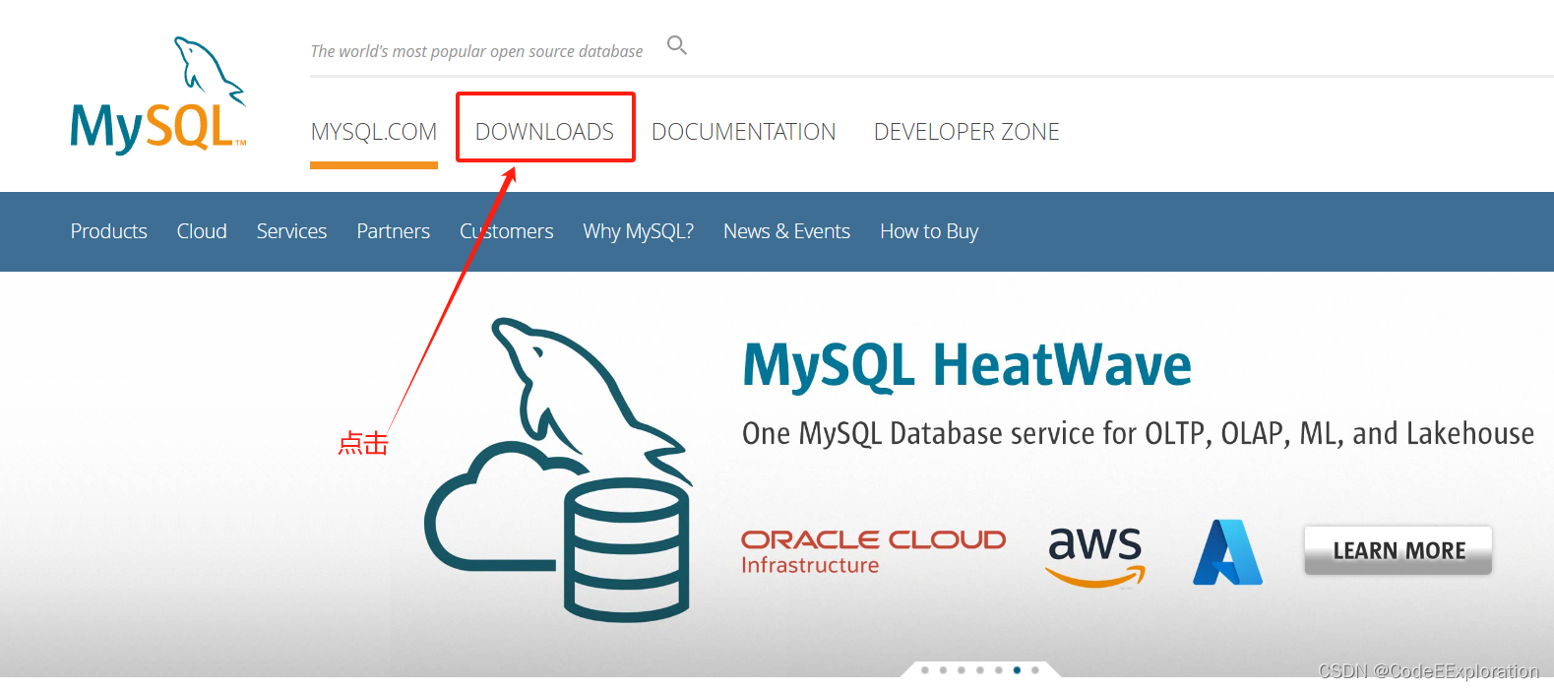Click the search magnifier icon
The width and height of the screenshot is (1554, 691).
(x=677, y=45)
